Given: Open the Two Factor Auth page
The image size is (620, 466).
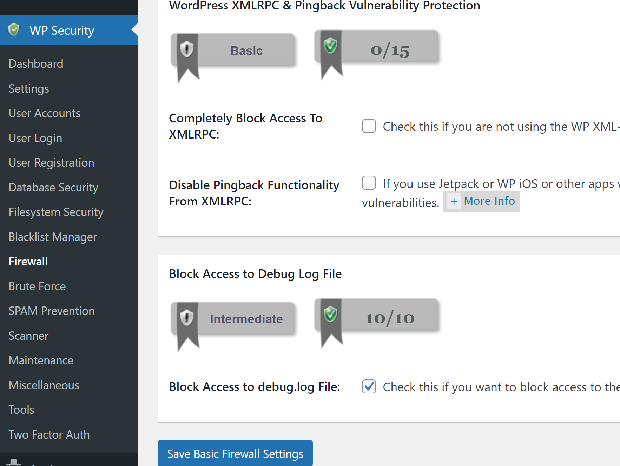Looking at the screenshot, I should [x=49, y=435].
